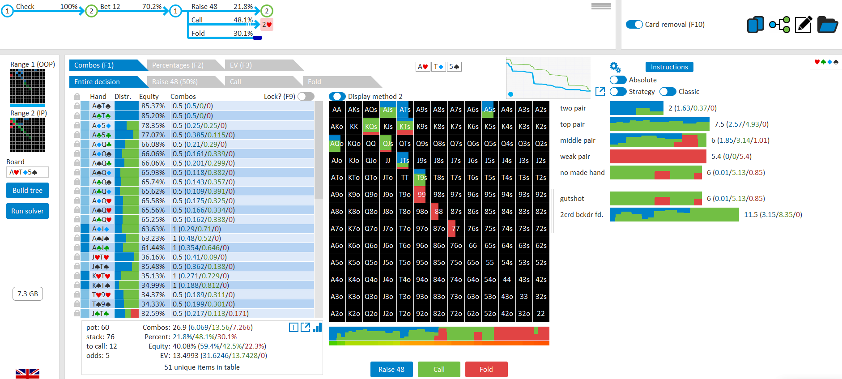Click the blue dot on equity graph
The width and height of the screenshot is (842, 379).
pos(510,94)
